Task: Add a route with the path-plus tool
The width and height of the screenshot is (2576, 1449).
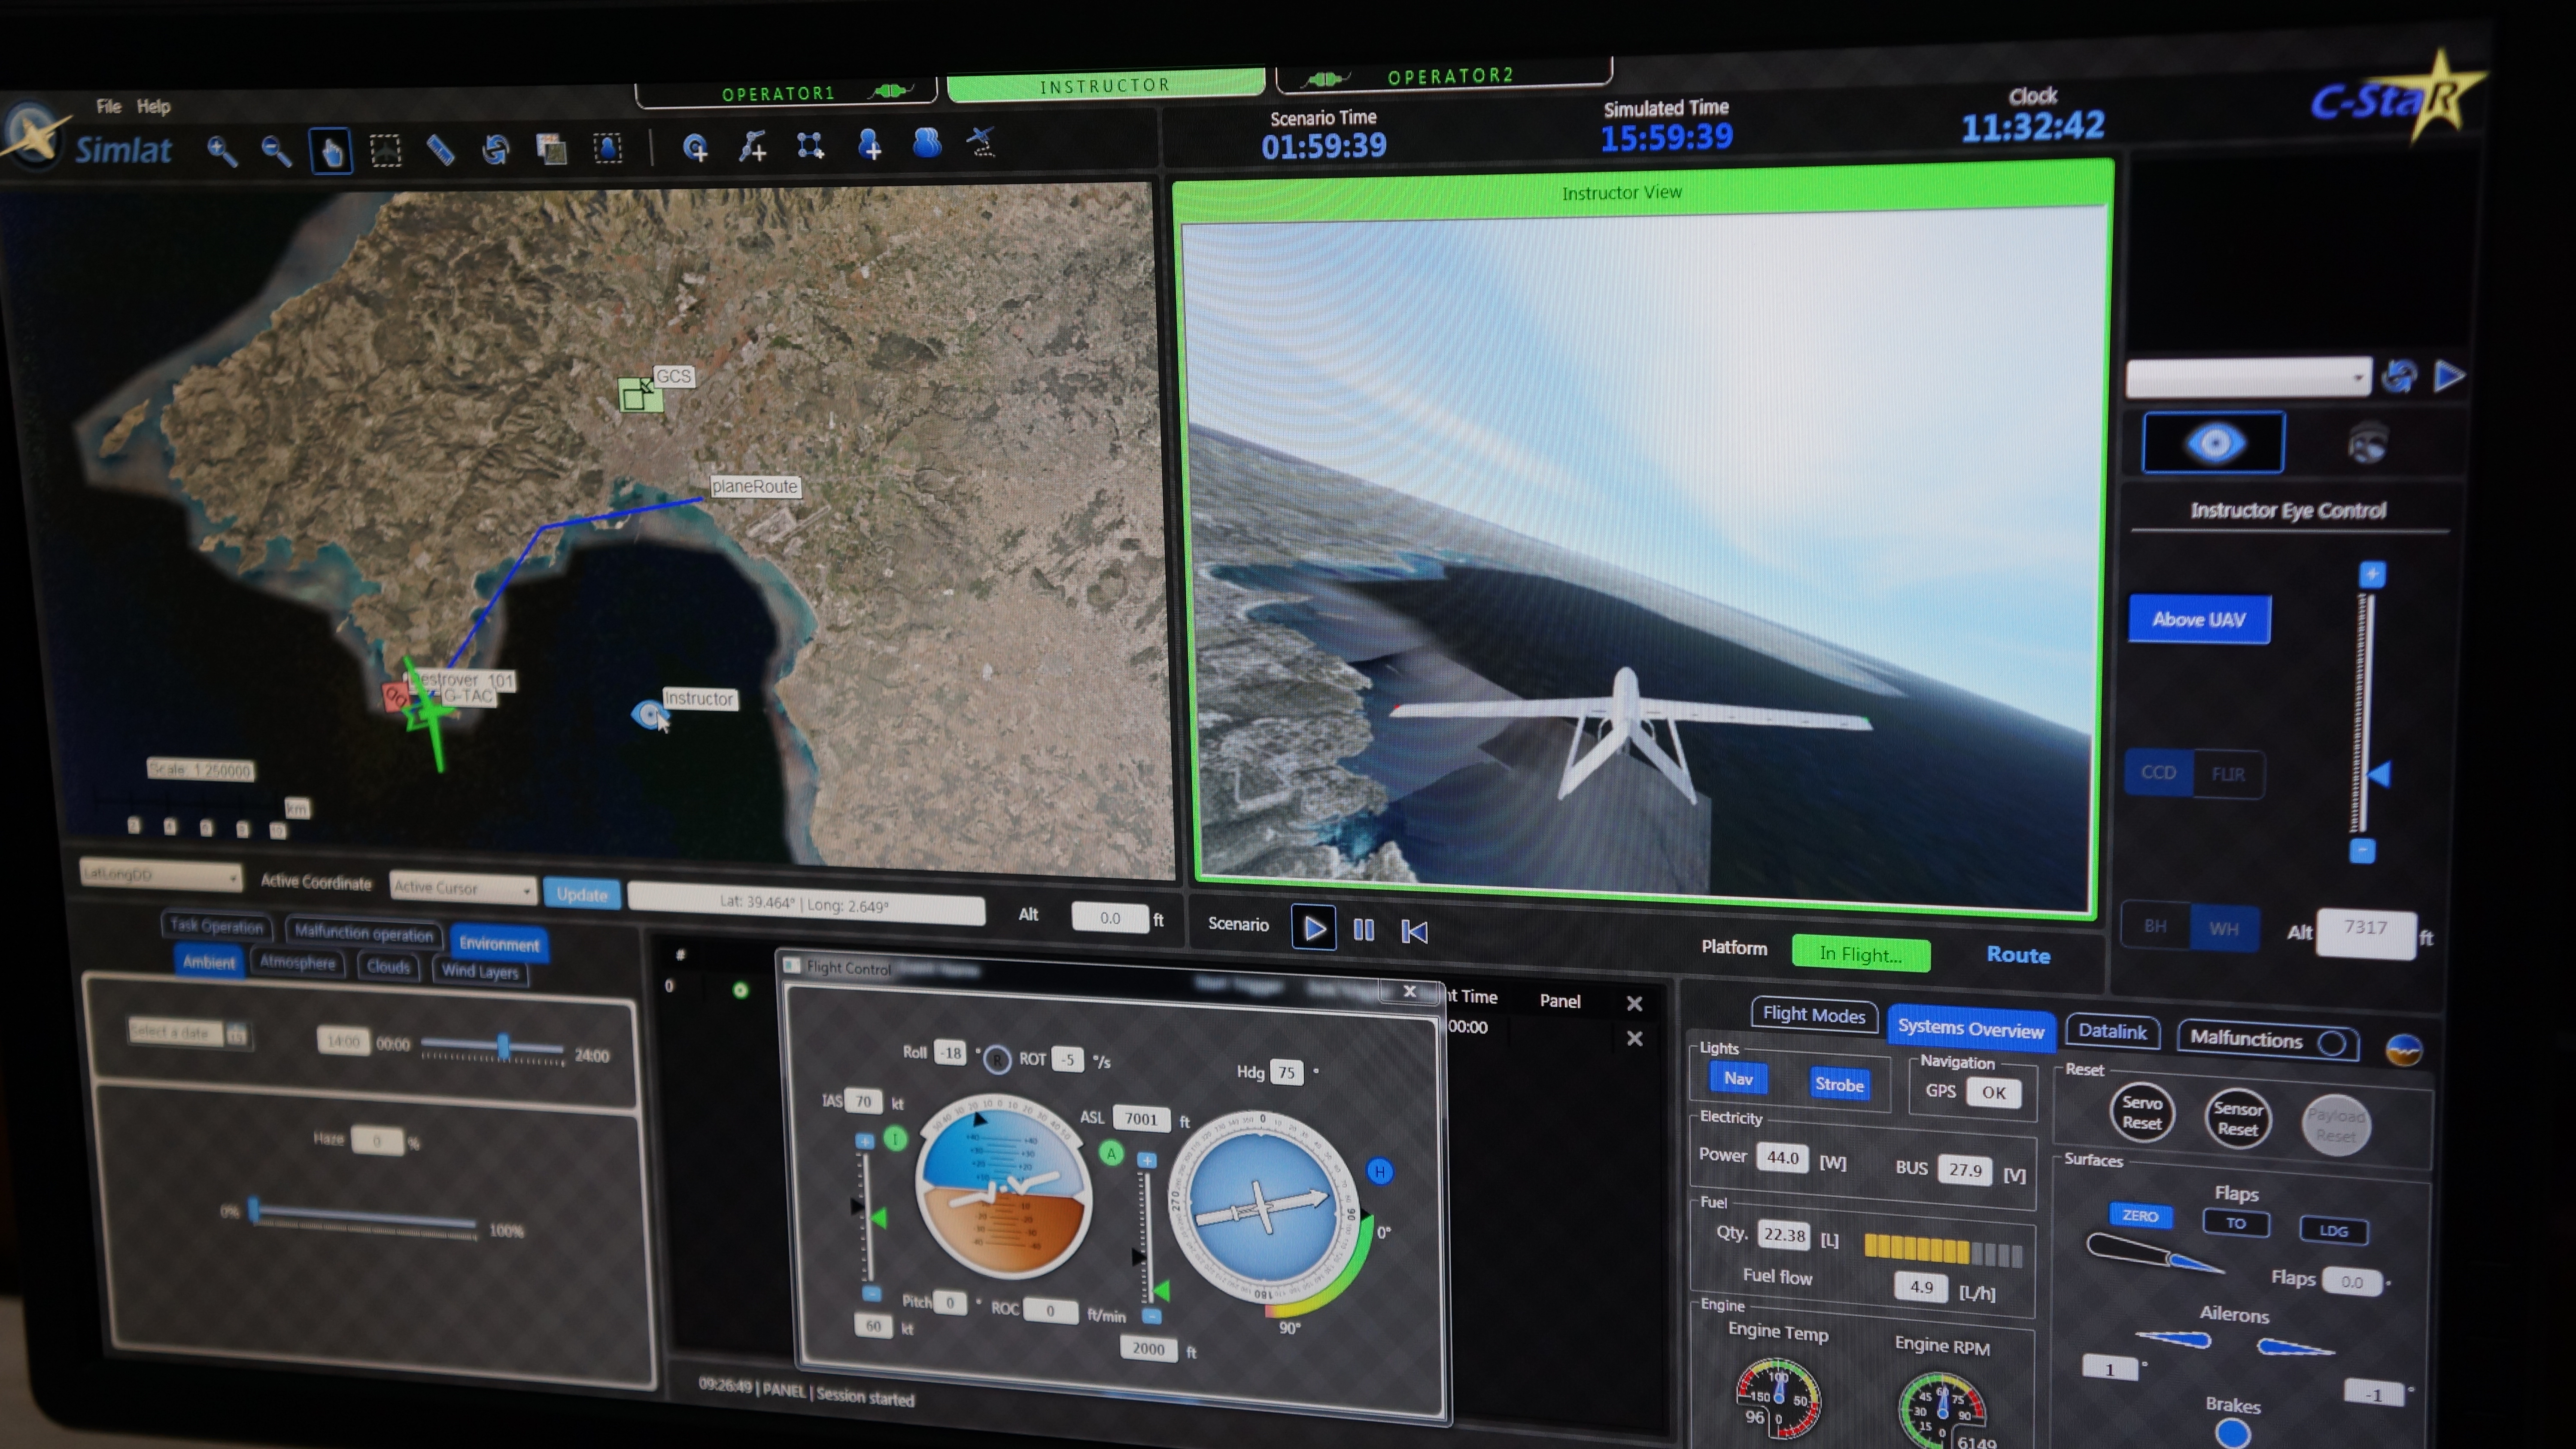Action: pos(752,147)
